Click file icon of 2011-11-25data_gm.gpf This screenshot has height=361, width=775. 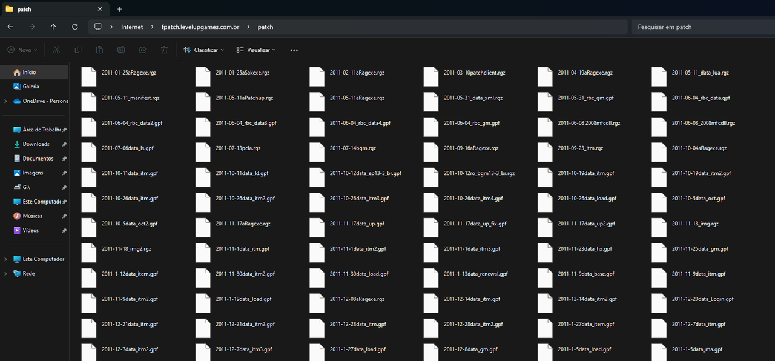click(659, 253)
